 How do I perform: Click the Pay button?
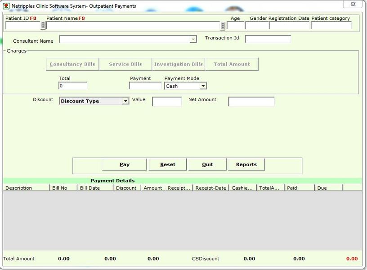point(125,164)
